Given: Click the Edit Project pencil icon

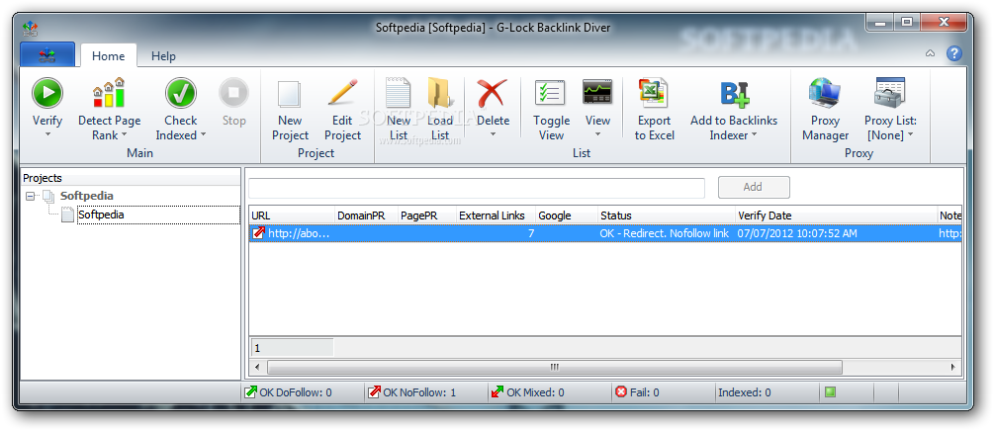Looking at the screenshot, I should pyautogui.click(x=343, y=93).
